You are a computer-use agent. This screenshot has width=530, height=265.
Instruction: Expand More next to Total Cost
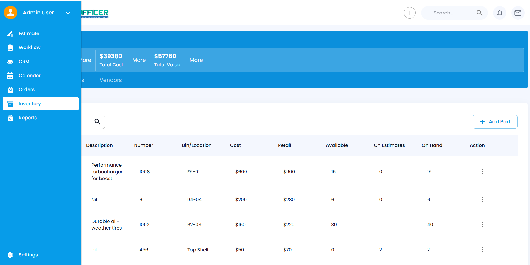point(139,60)
